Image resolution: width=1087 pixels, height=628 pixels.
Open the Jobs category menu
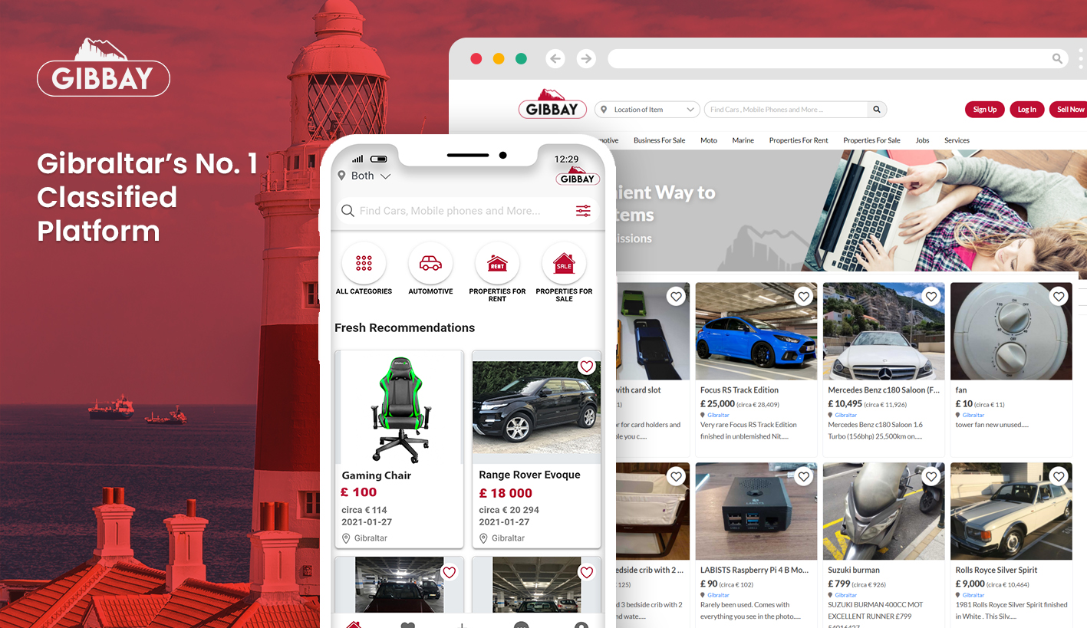922,140
